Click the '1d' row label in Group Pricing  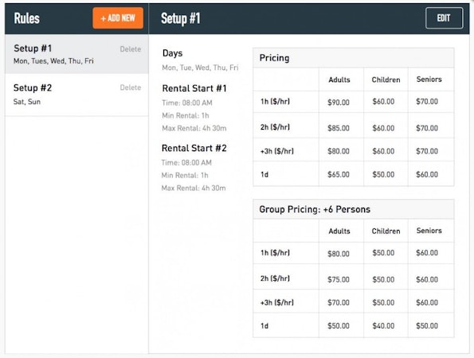(264, 325)
